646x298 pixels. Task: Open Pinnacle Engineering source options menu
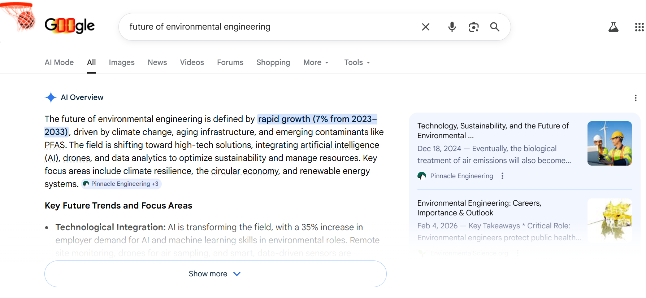click(502, 176)
